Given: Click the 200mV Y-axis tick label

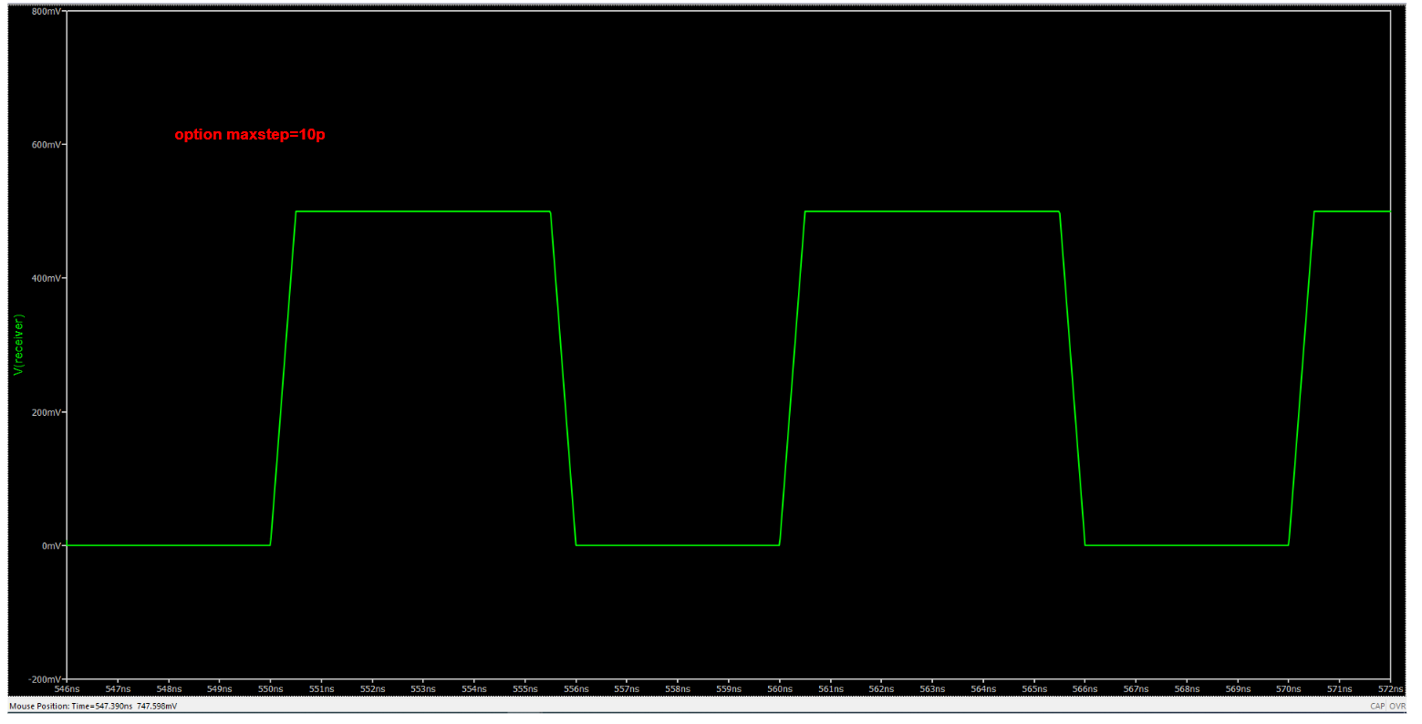Looking at the screenshot, I should tap(46, 412).
